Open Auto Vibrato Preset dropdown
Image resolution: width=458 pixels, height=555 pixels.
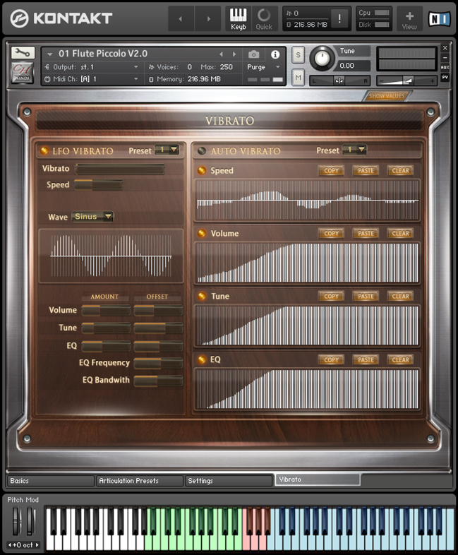(354, 150)
